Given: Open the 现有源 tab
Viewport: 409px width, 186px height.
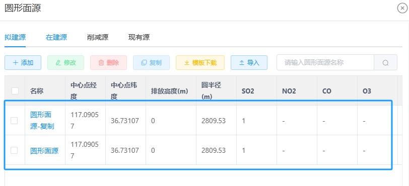Looking at the screenshot, I should [x=139, y=37].
